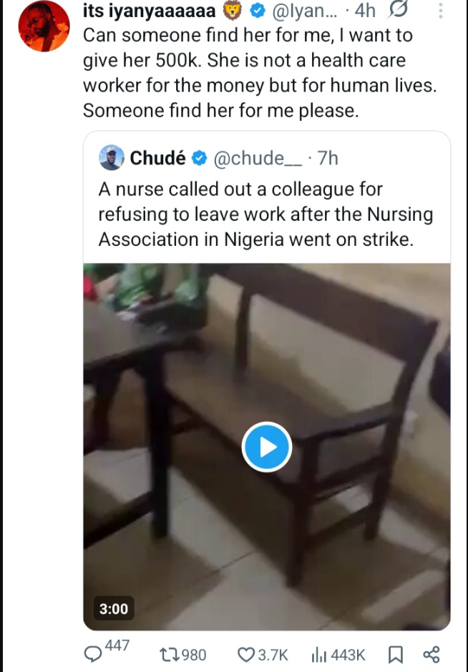Bookmark this tweet
This screenshot has height=672, width=468.
click(394, 654)
